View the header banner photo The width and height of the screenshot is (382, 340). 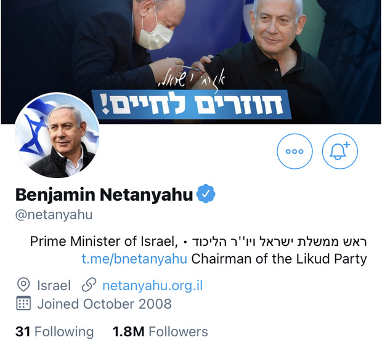point(191,62)
